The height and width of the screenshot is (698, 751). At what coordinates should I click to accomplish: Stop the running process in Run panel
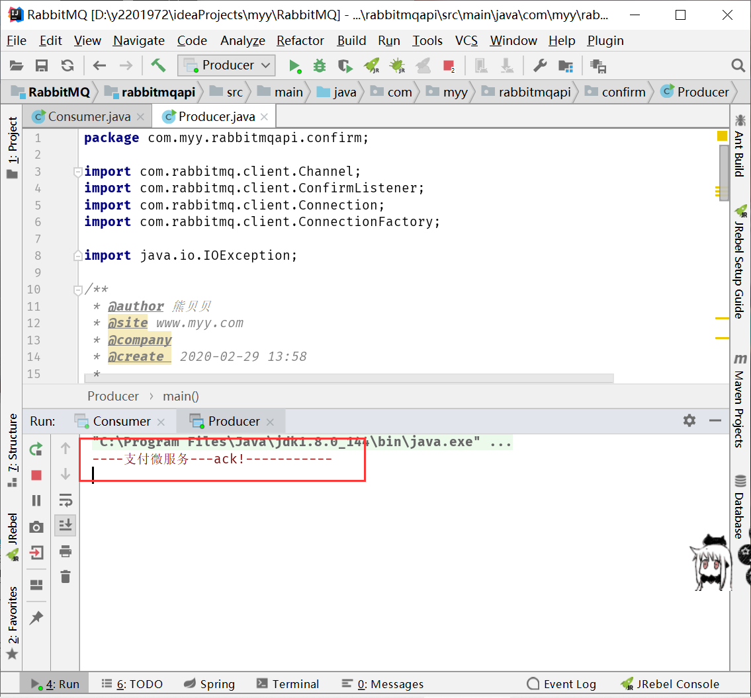pyautogui.click(x=36, y=475)
